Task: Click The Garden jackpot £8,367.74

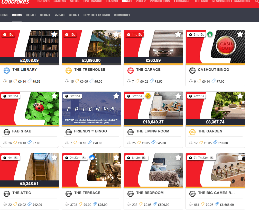Action: coord(215,122)
